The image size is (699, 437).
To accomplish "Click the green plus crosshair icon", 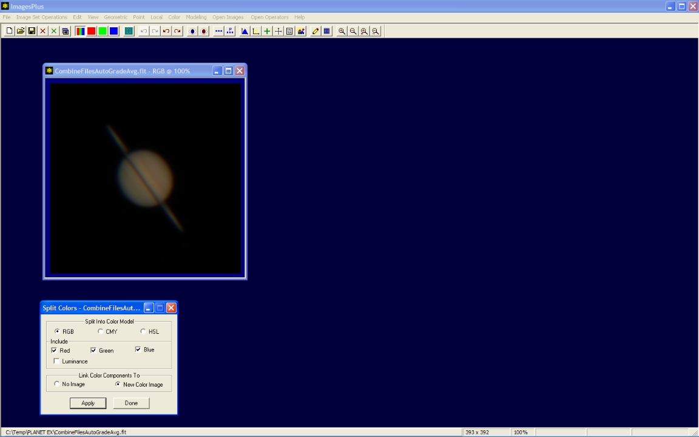I will pyautogui.click(x=267, y=31).
